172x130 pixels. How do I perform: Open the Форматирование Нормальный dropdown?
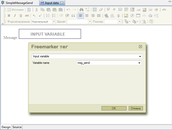click(x=43, y=22)
